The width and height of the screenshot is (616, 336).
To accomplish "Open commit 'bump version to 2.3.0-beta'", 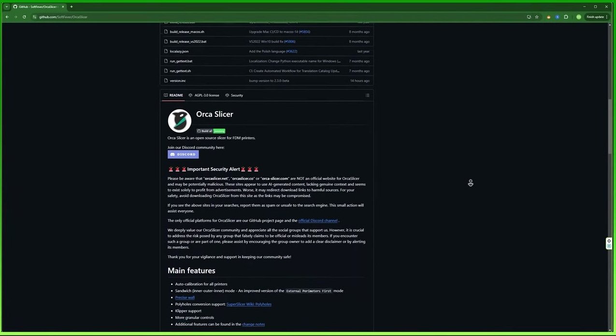I will [269, 81].
